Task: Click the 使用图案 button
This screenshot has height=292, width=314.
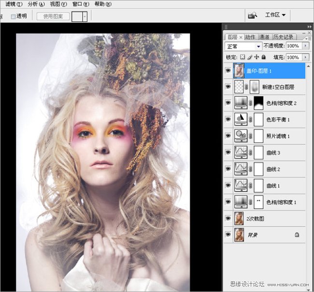Action: (x=53, y=16)
